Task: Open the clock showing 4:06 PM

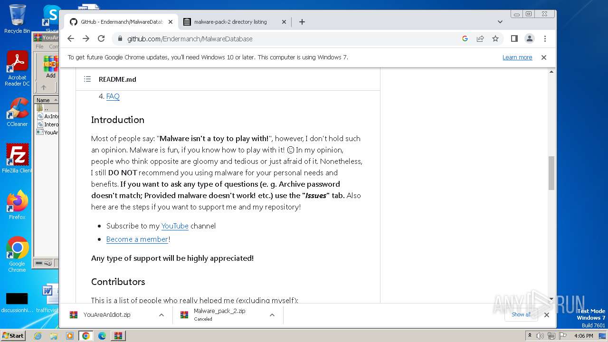Action: tap(584, 336)
